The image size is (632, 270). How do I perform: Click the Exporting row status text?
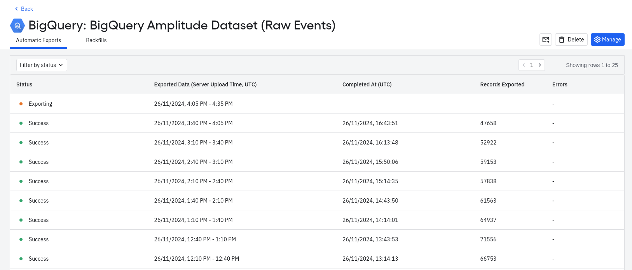(x=40, y=104)
